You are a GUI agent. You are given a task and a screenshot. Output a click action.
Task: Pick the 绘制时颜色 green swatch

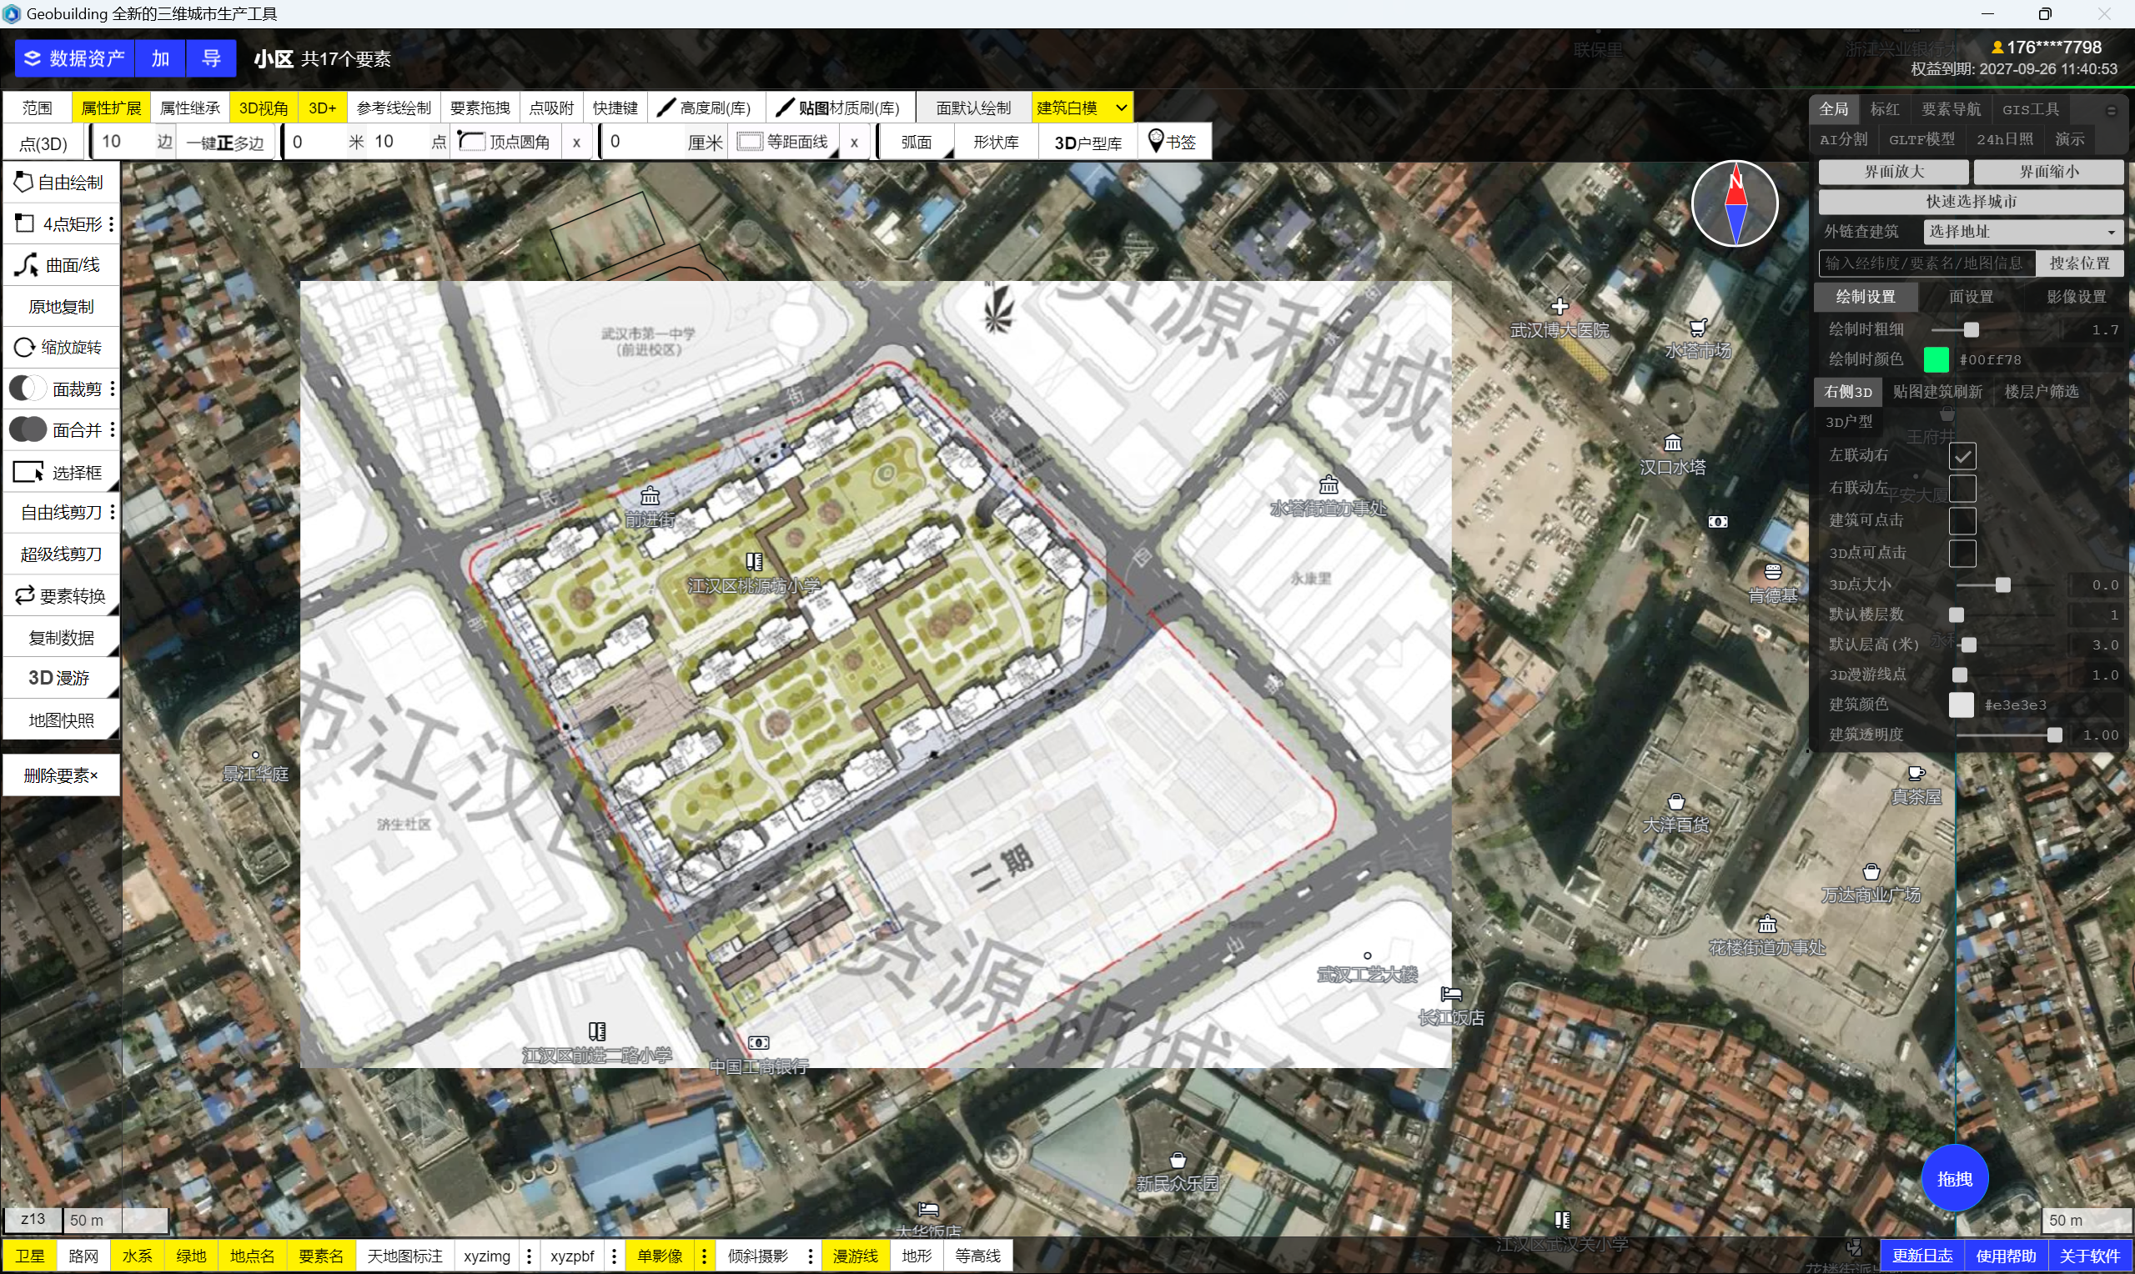(1936, 359)
